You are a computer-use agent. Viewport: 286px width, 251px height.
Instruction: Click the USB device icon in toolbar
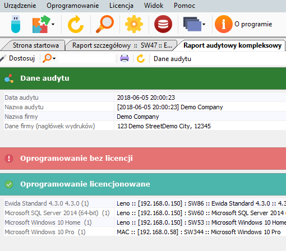16,24
